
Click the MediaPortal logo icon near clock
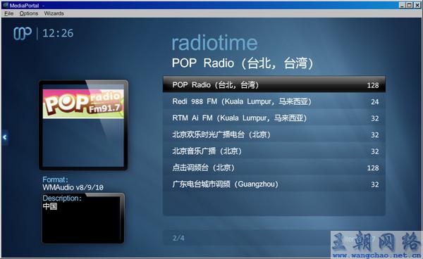[x=23, y=33]
